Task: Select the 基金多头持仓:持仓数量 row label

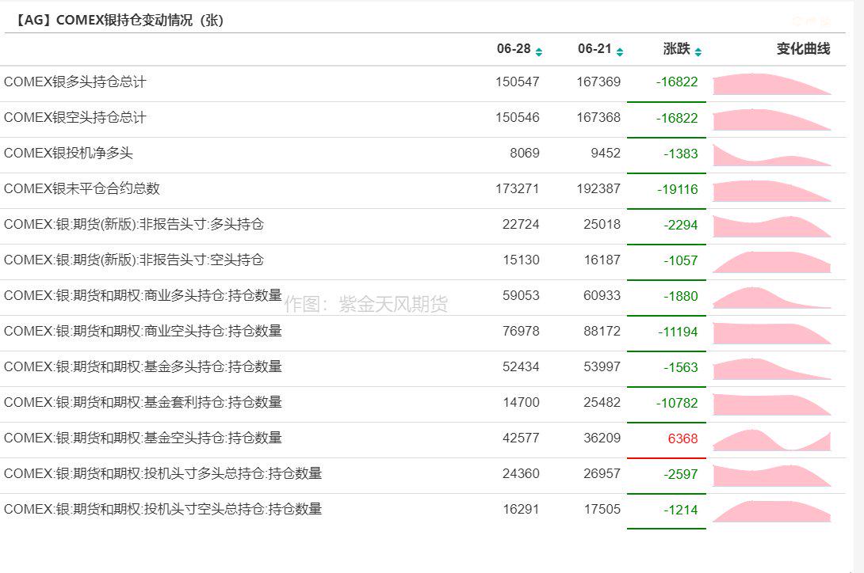Action: pyautogui.click(x=143, y=366)
